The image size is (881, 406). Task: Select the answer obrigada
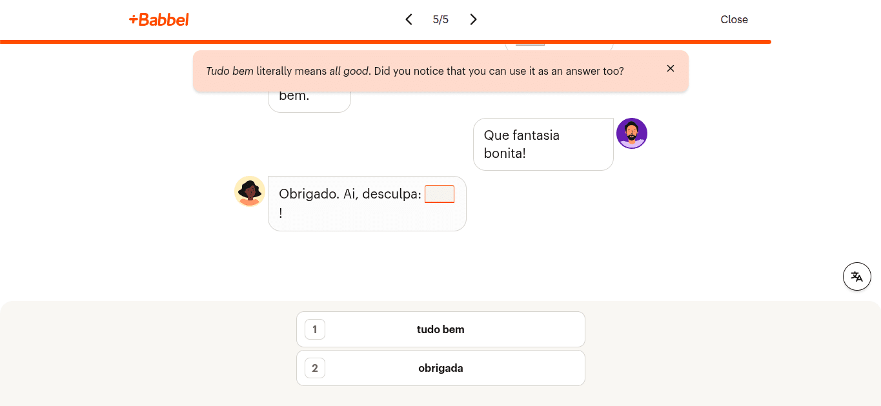coord(440,368)
